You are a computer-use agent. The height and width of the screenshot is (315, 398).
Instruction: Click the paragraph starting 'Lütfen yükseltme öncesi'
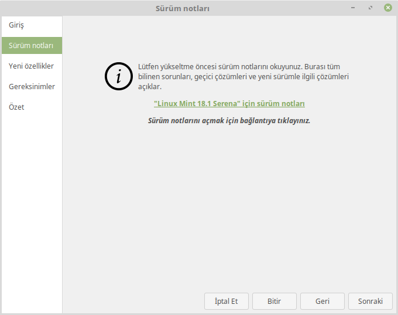(243, 77)
